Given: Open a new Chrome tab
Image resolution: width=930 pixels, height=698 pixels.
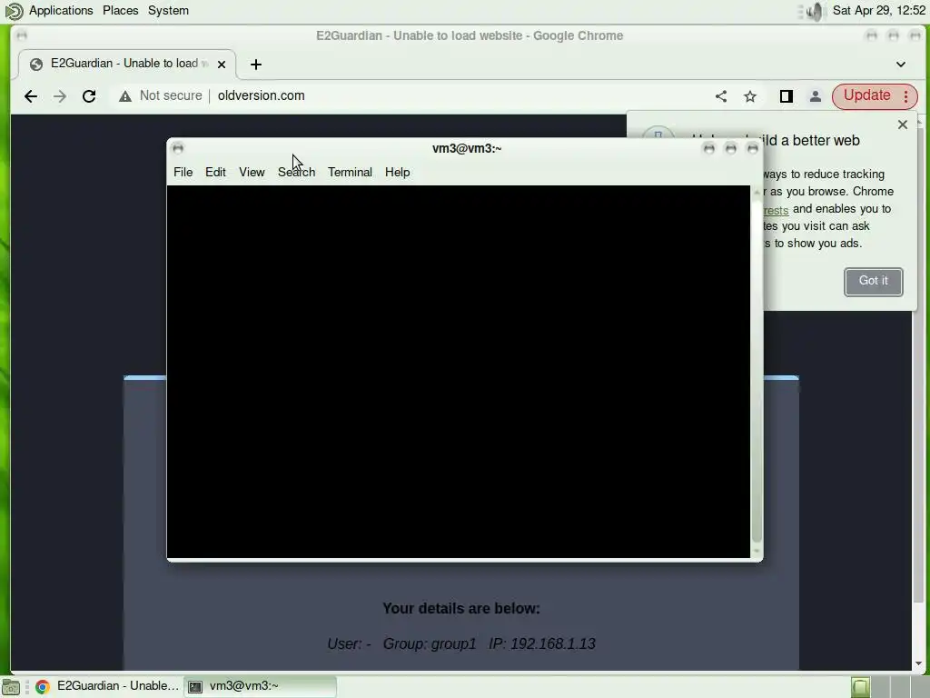Looking at the screenshot, I should (x=255, y=65).
